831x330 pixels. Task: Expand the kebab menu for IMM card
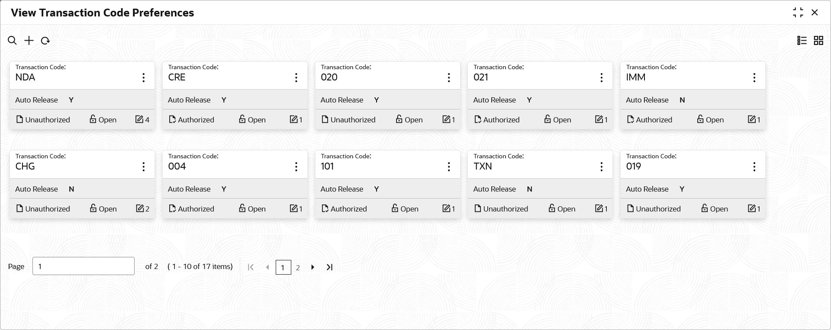[x=754, y=78]
